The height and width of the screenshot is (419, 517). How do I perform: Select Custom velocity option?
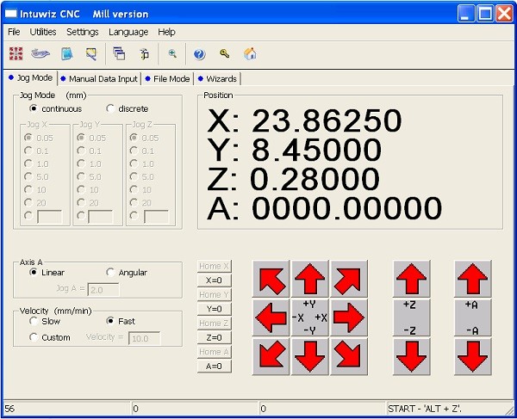(x=34, y=337)
